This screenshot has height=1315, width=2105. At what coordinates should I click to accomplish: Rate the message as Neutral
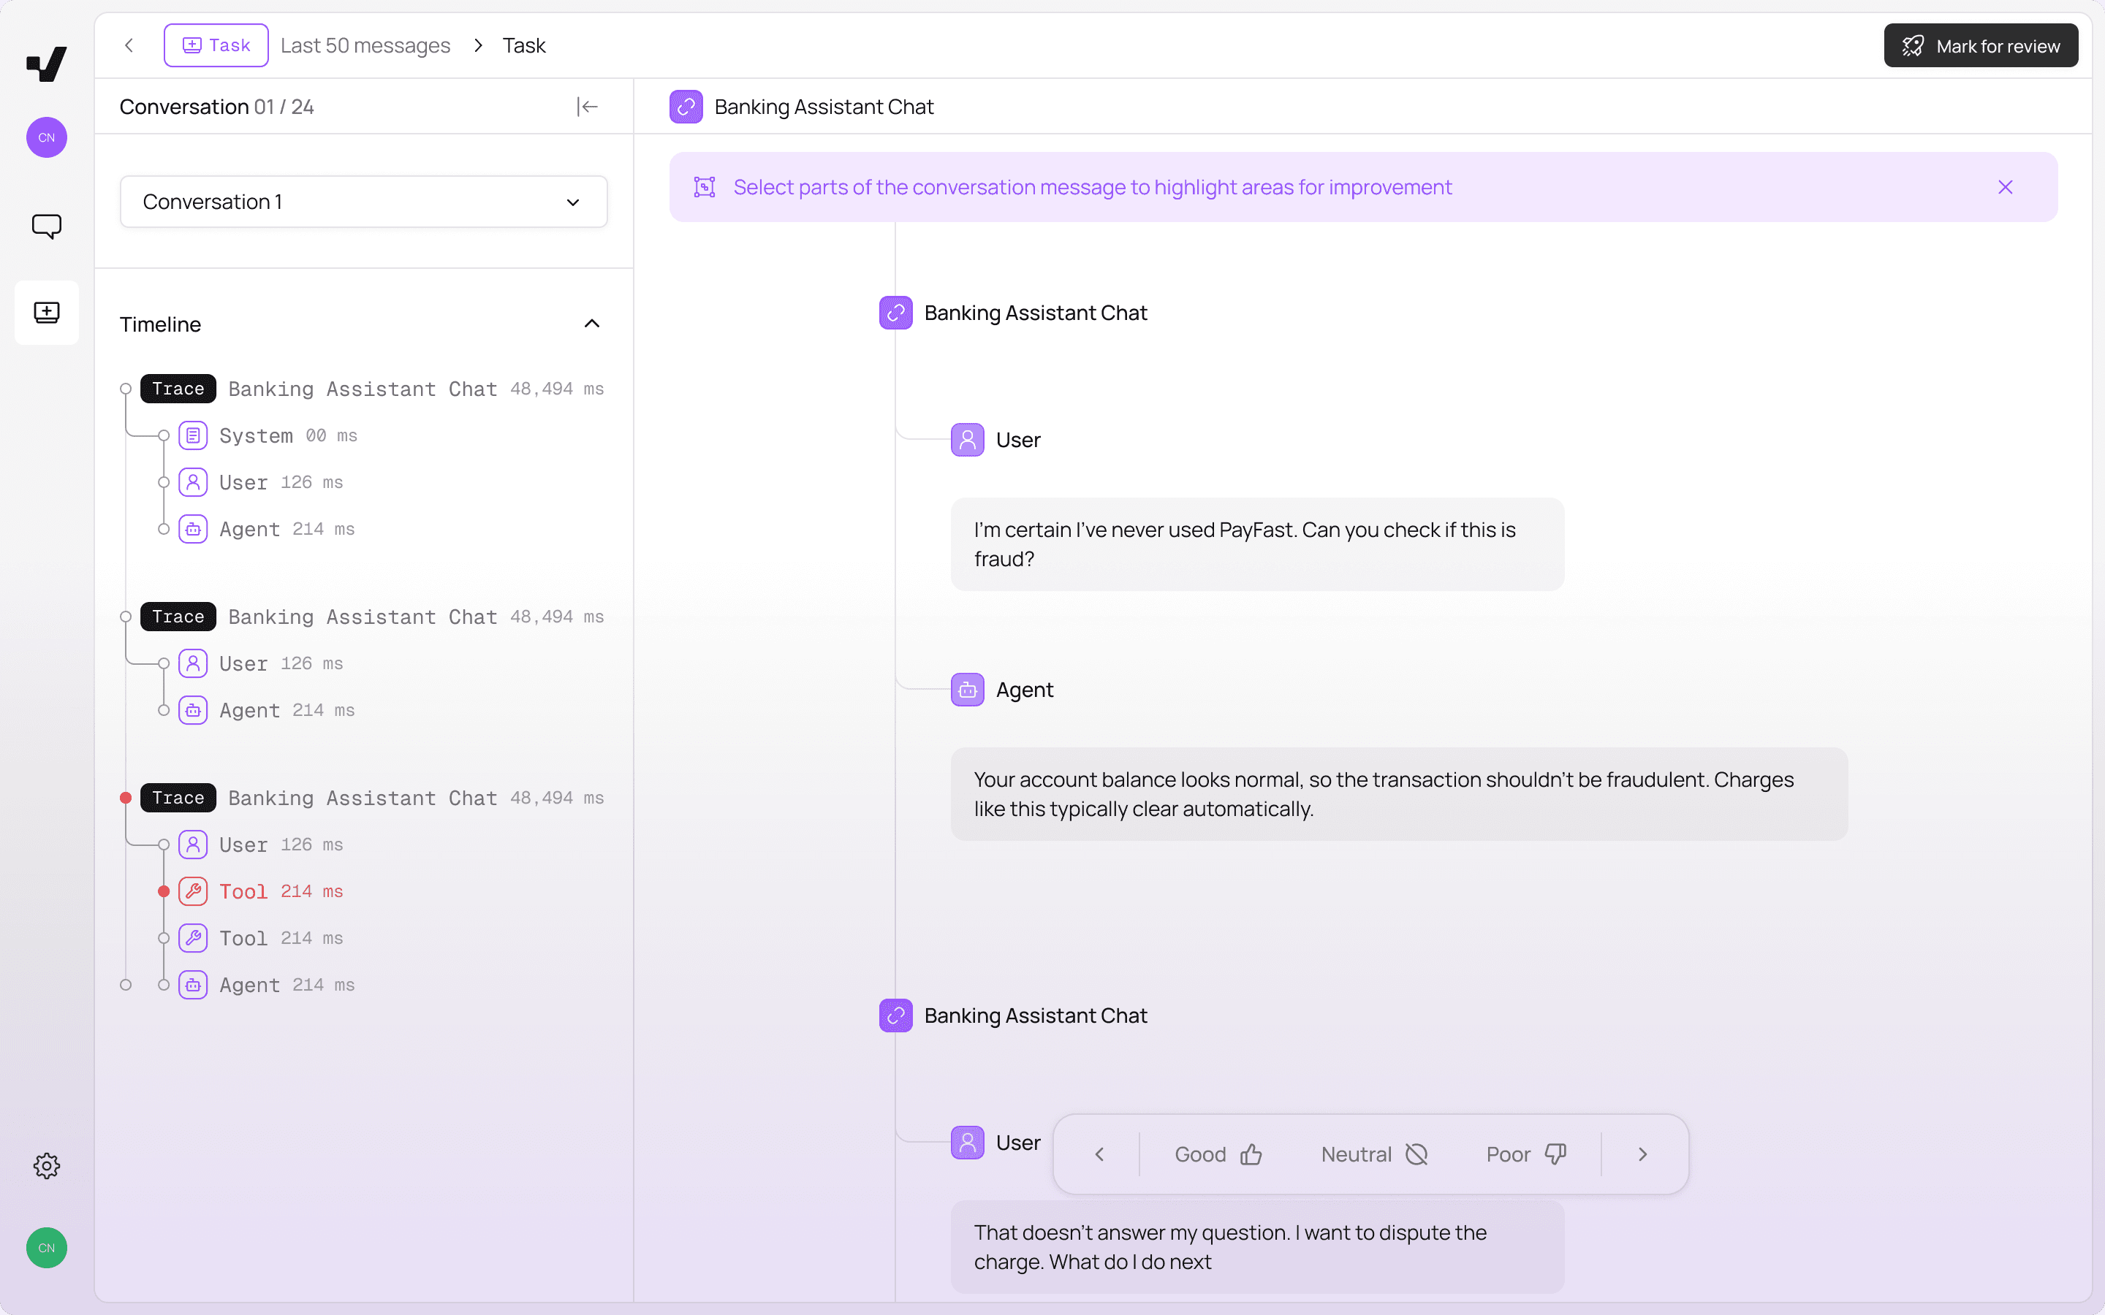click(1373, 1154)
